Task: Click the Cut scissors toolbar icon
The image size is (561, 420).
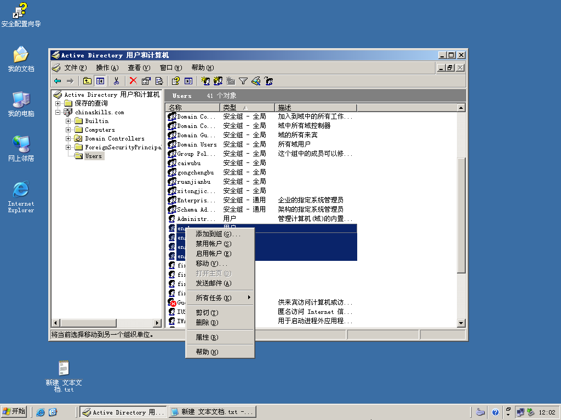Action: click(x=116, y=81)
